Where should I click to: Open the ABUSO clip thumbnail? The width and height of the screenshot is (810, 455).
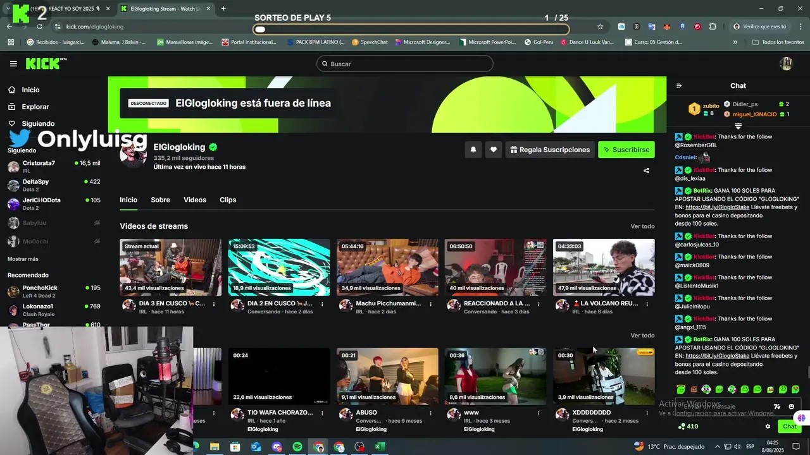(387, 377)
